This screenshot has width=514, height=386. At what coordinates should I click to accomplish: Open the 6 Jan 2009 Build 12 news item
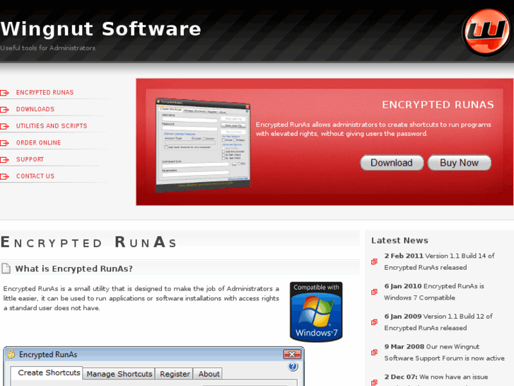tap(438, 322)
